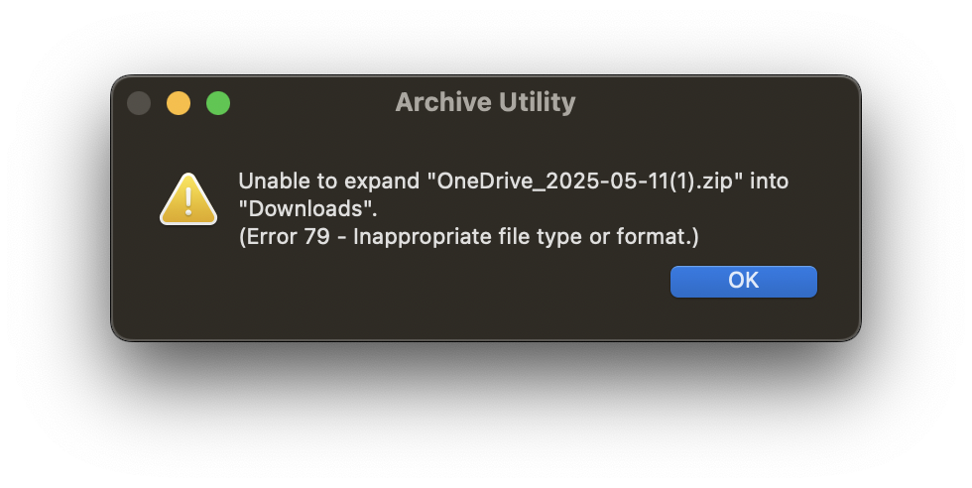
Task: Click the exclamation mark in warning icon
Action: (188, 202)
